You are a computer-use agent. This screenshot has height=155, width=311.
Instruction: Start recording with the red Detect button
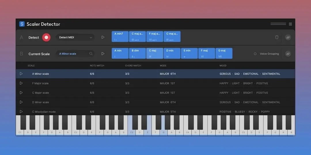[46, 37]
